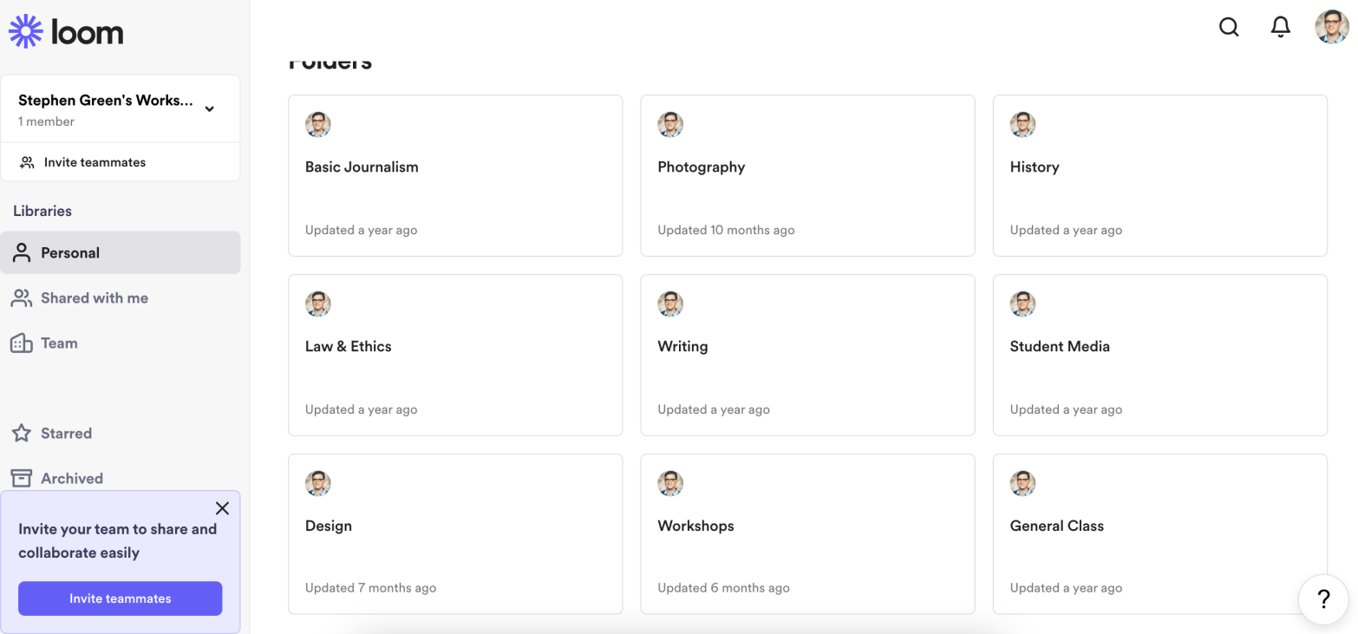Open the Student Media folder

point(1159,355)
